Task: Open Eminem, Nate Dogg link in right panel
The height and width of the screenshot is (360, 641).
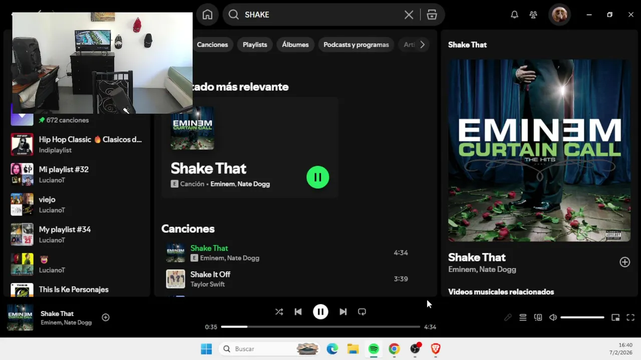Action: click(482, 269)
